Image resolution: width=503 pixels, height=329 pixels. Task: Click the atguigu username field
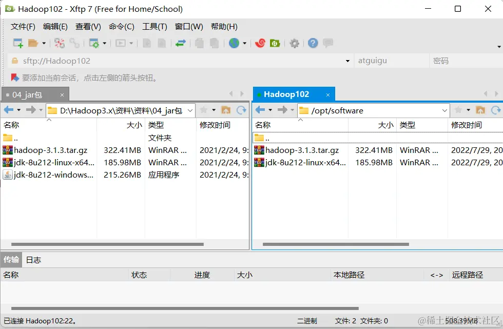(391, 61)
